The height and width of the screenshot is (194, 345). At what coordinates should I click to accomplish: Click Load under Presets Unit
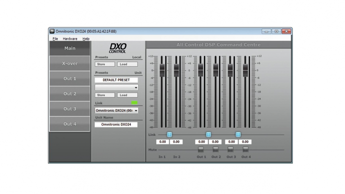127,95
